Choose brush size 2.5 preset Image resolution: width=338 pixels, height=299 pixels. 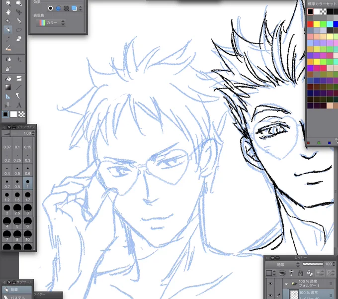pos(17,209)
